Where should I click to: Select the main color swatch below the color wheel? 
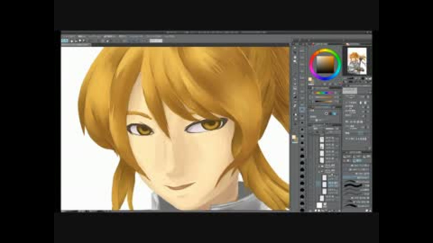click(x=310, y=80)
